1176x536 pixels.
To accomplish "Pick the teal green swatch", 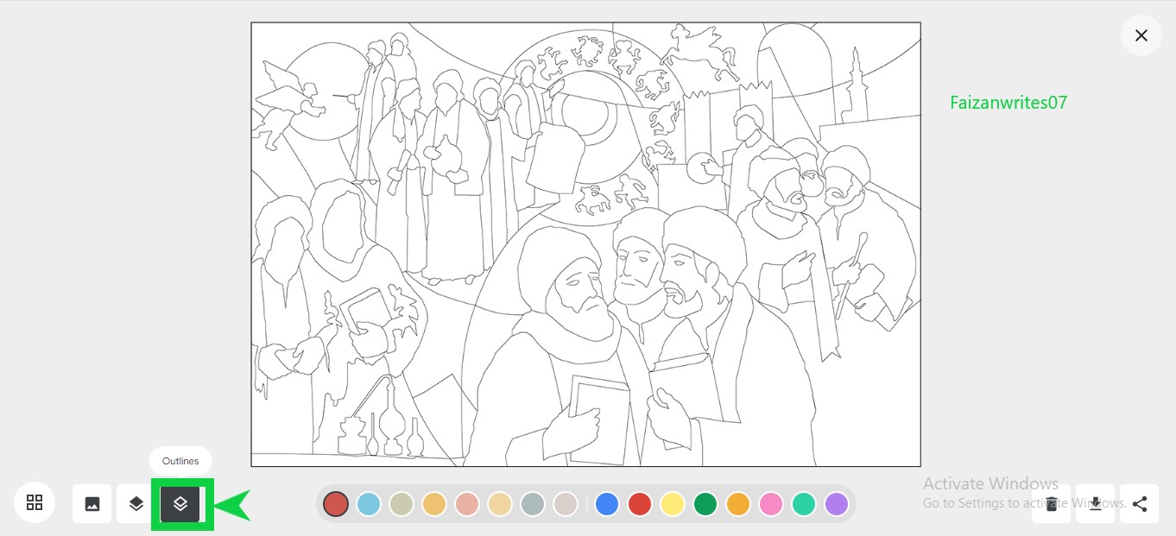I will coord(804,504).
